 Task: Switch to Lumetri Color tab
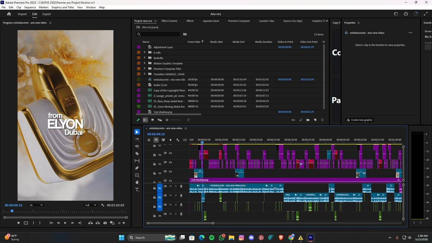point(267,21)
